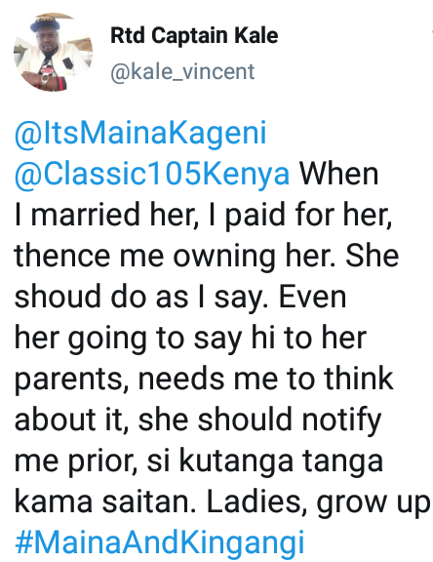Open the #MainaAndKingangi hashtag

[x=160, y=542]
